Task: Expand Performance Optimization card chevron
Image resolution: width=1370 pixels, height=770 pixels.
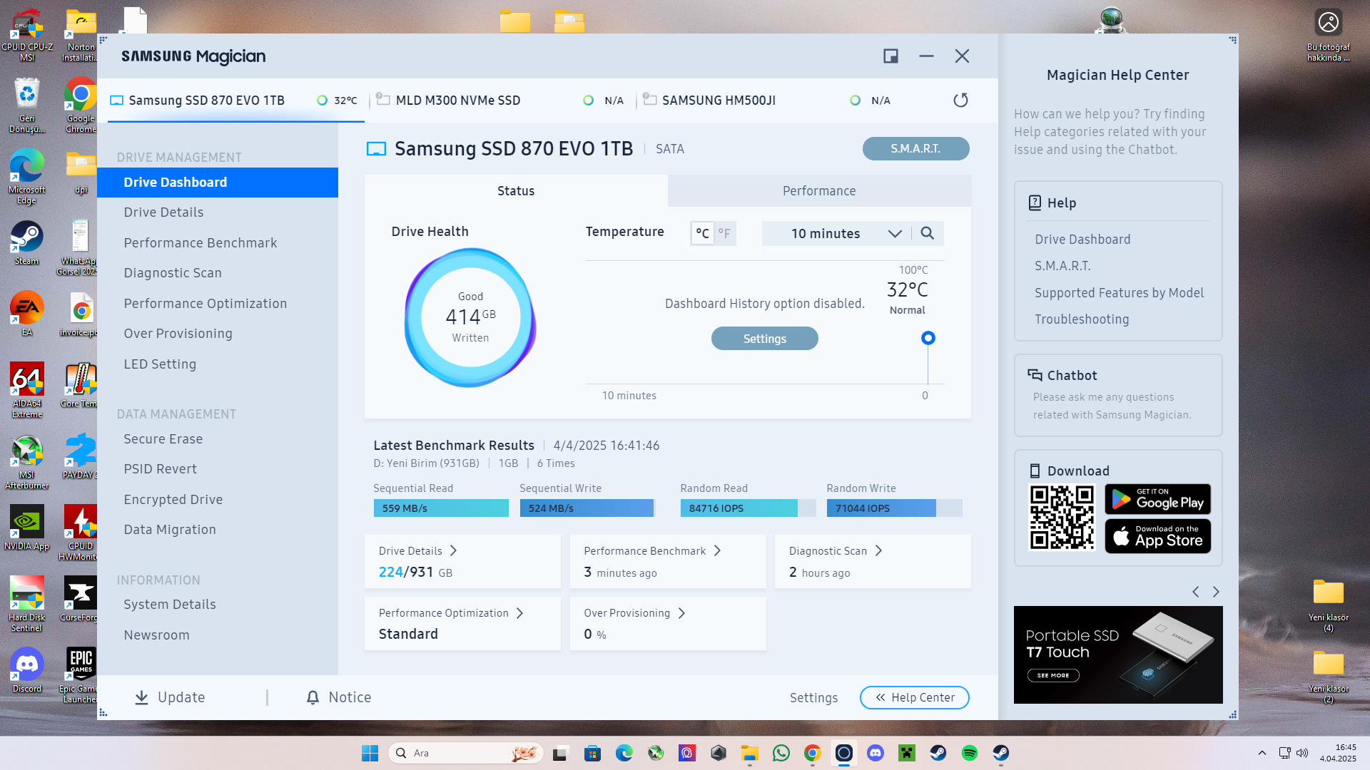Action: tap(519, 613)
